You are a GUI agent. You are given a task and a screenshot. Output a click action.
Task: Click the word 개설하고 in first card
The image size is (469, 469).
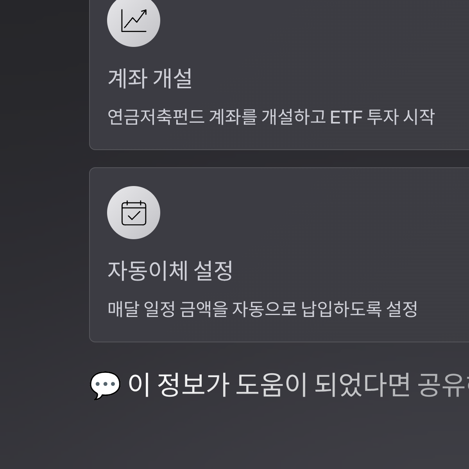293,117
